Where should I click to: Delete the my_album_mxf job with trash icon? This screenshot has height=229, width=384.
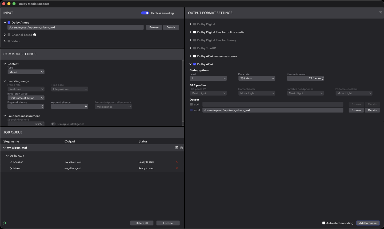point(177,148)
